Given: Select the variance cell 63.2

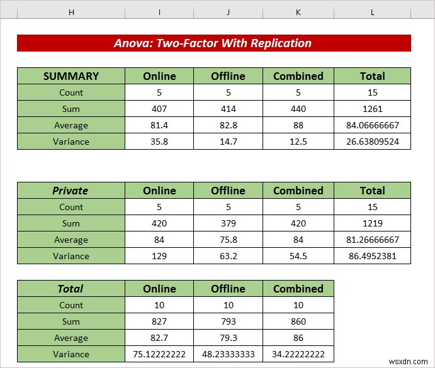Looking at the screenshot, I should click(228, 256).
